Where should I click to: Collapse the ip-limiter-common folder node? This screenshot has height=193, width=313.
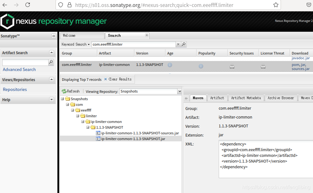pyautogui.click(x=83, y=121)
